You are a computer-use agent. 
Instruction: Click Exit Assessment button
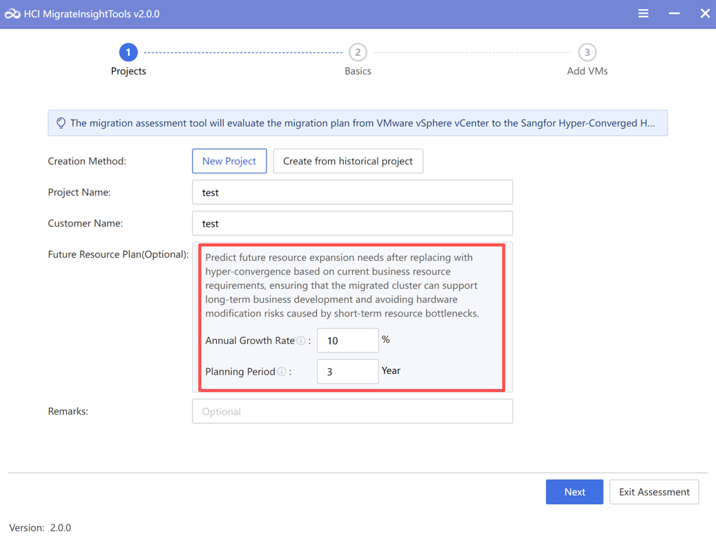(654, 492)
